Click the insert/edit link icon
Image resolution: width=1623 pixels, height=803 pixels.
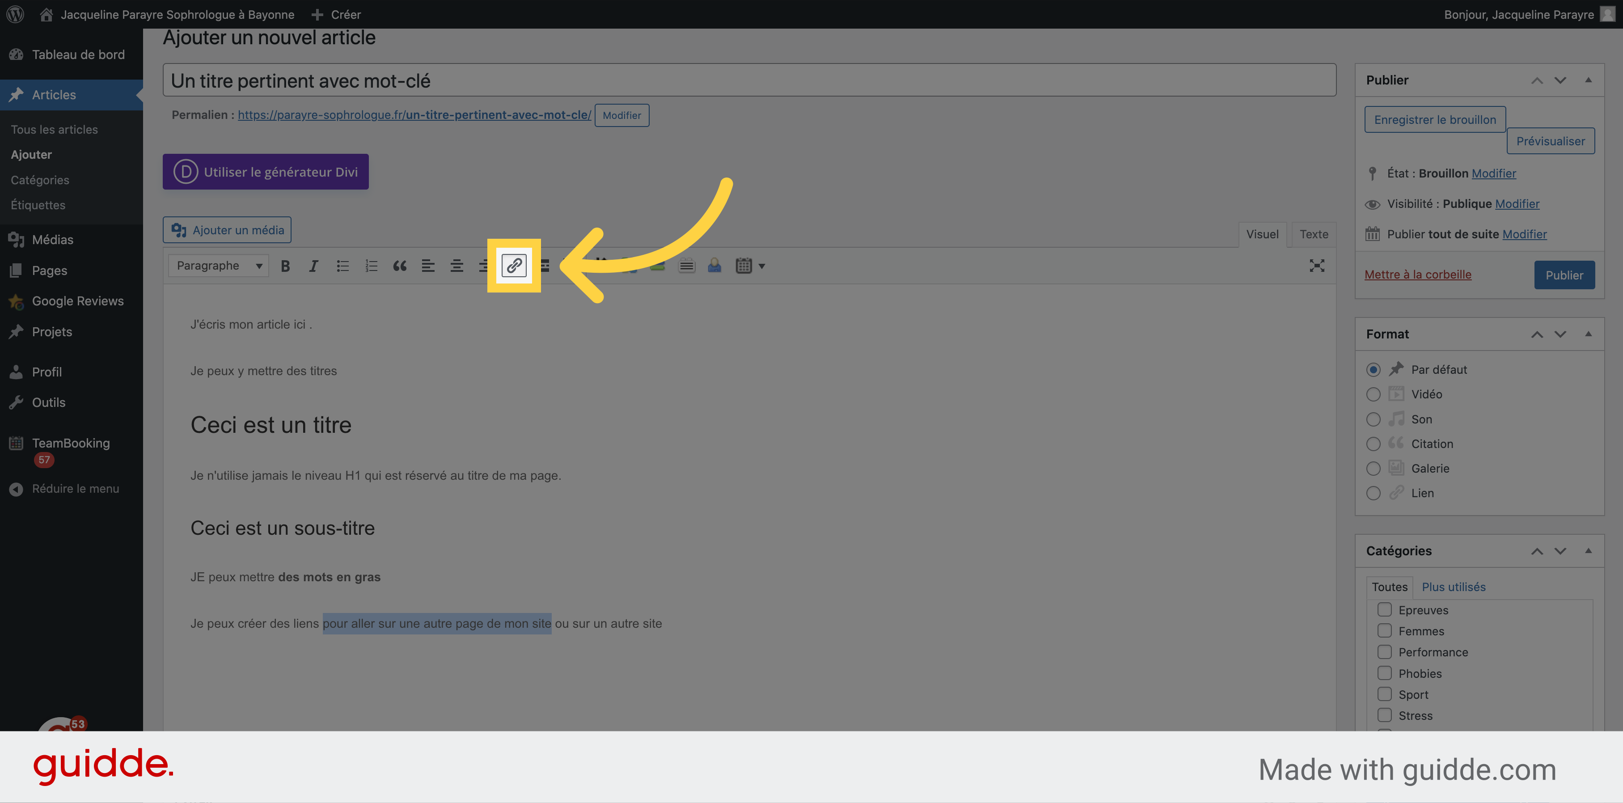pos(513,265)
